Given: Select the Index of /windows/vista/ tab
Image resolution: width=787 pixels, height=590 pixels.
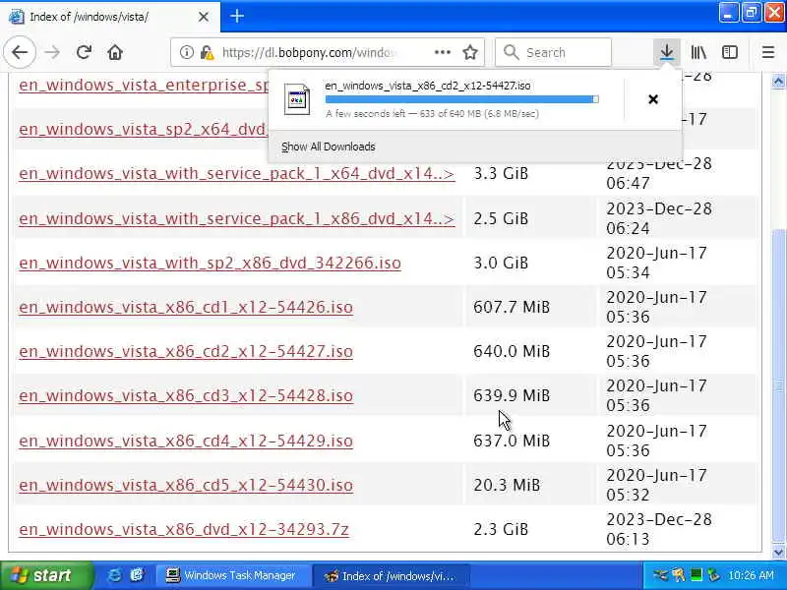Looking at the screenshot, I should (x=109, y=17).
